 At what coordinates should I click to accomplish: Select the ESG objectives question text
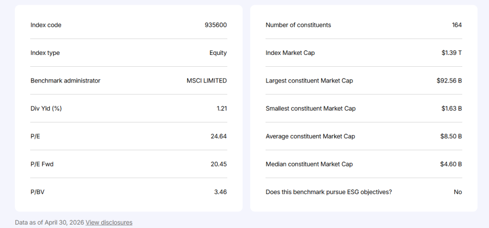(x=329, y=192)
